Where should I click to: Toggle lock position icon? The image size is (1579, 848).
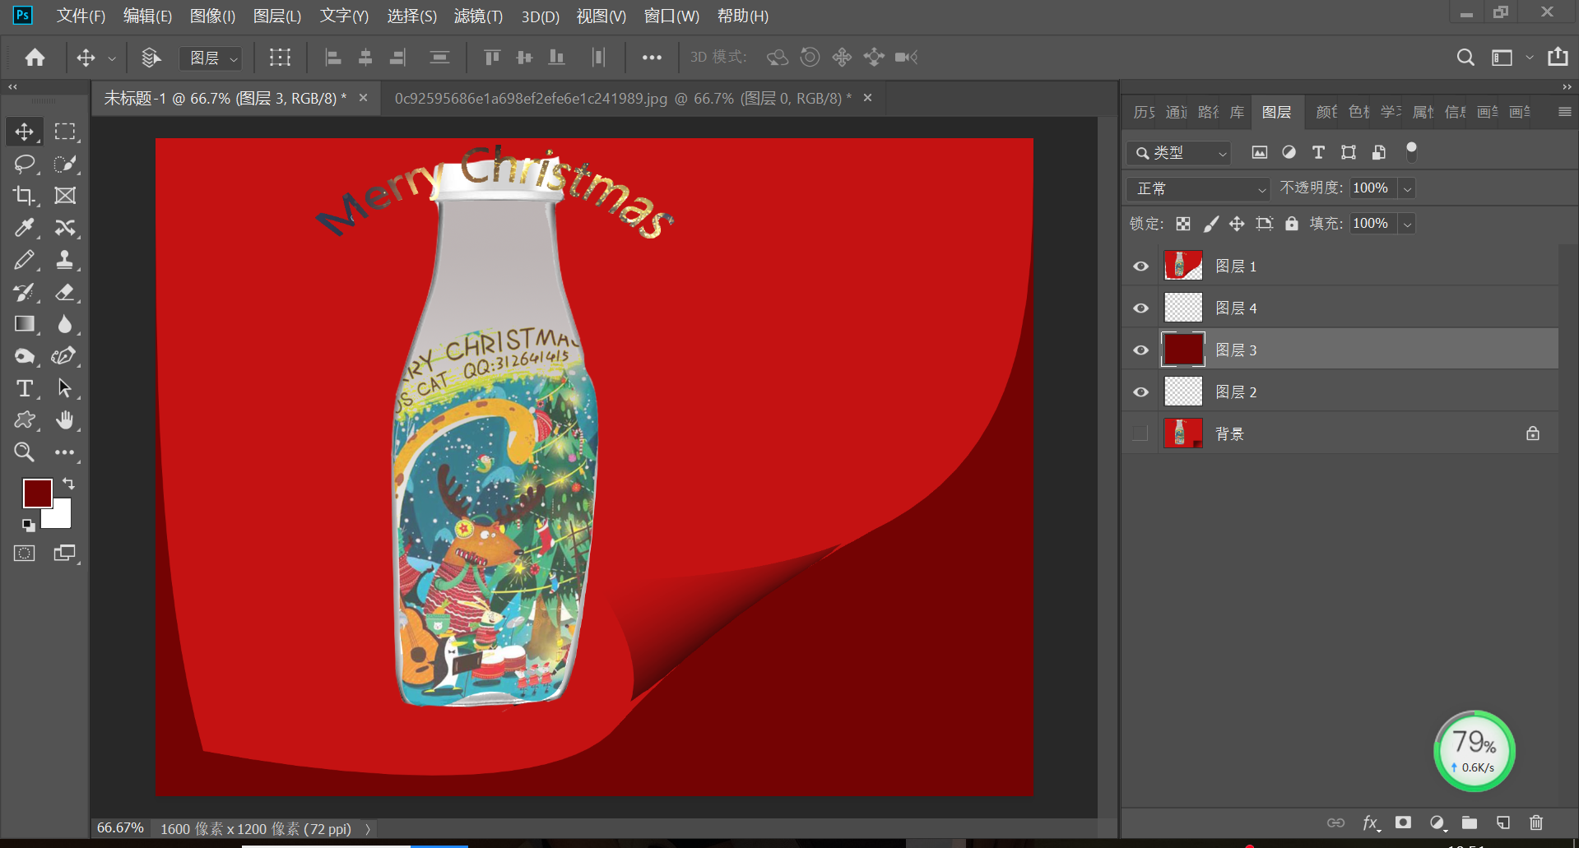(x=1237, y=224)
